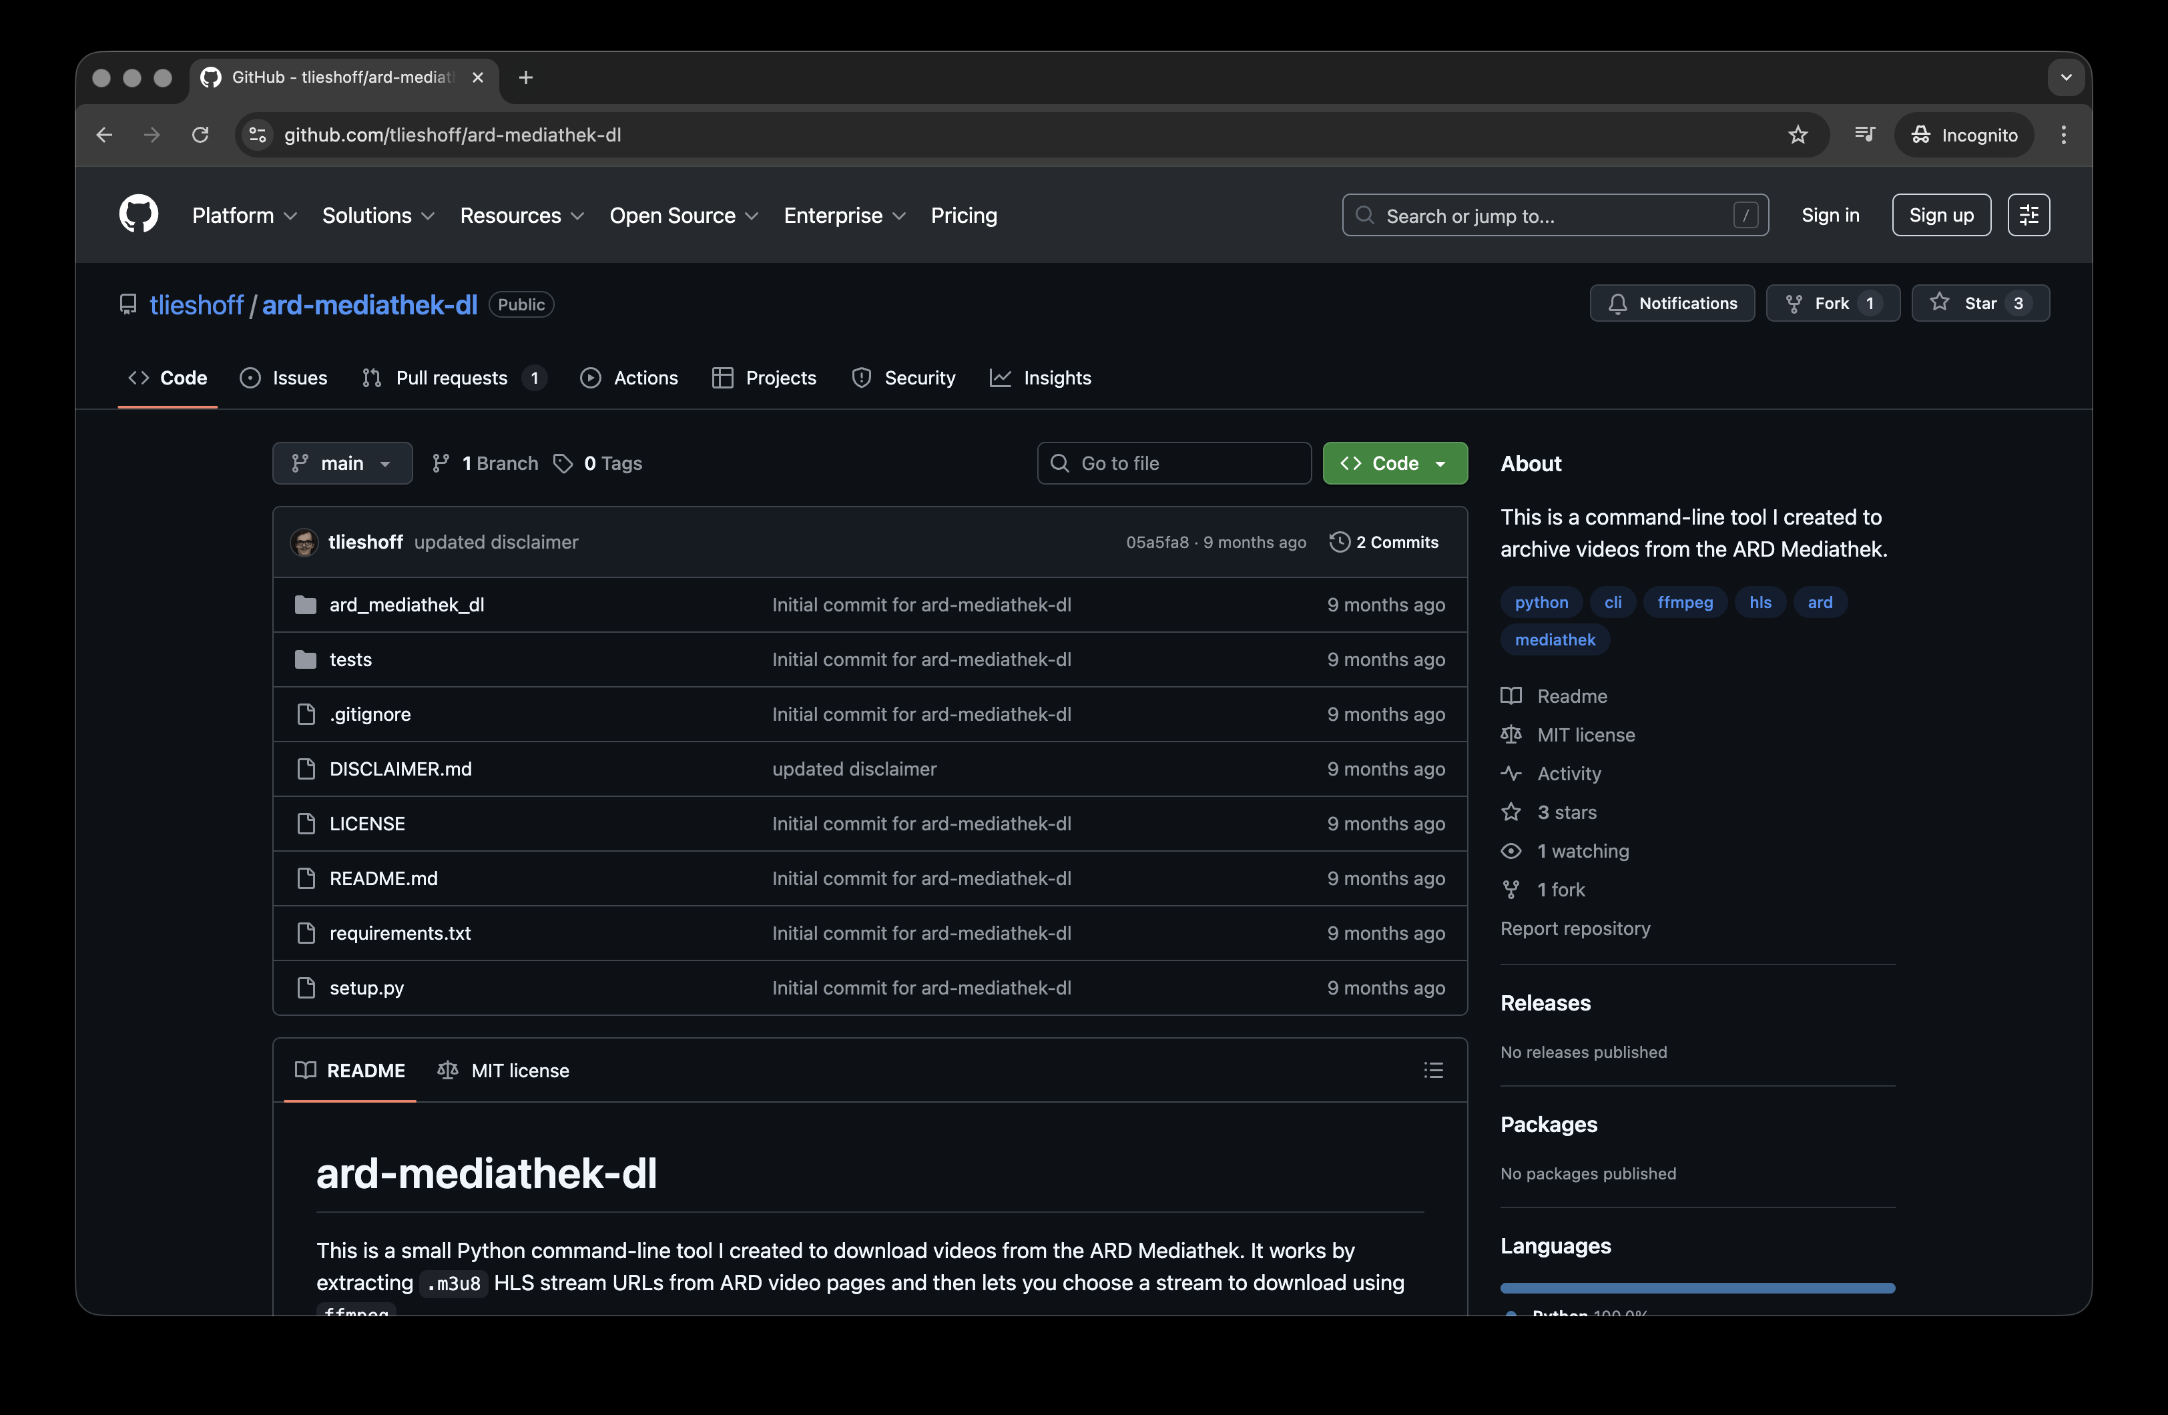Open the Pricing menu item
Image resolution: width=2168 pixels, height=1415 pixels.
pyautogui.click(x=964, y=216)
